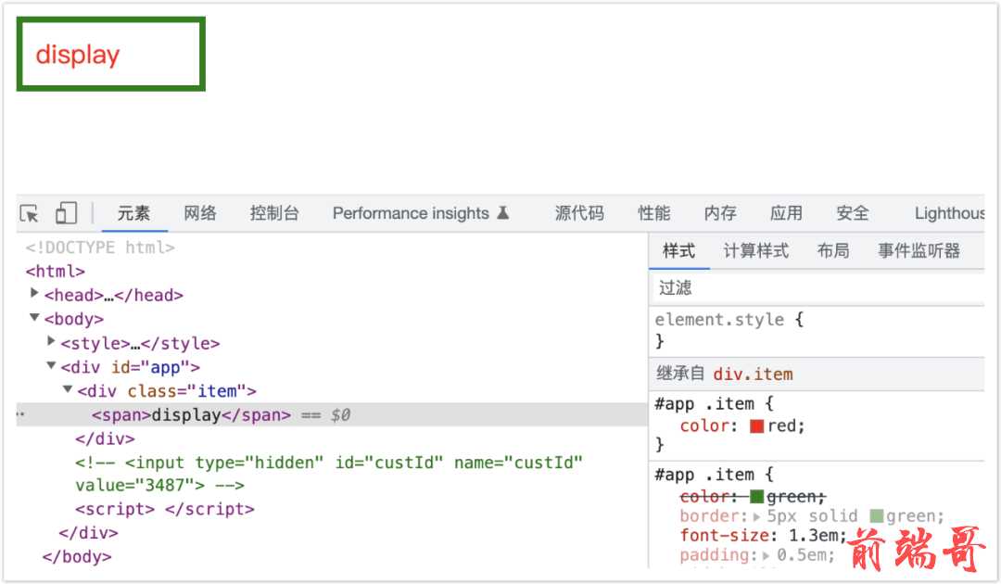
Task: Click the first #app .item selector
Action: (704, 404)
